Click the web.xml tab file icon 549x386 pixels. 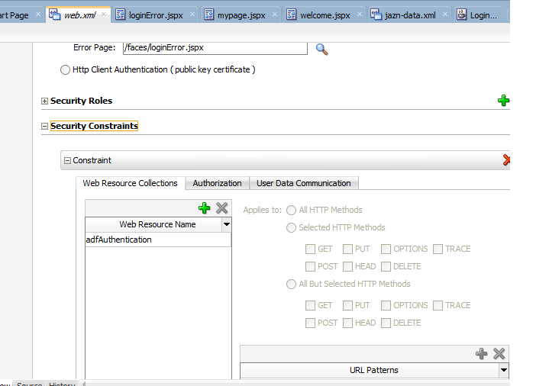55,14
